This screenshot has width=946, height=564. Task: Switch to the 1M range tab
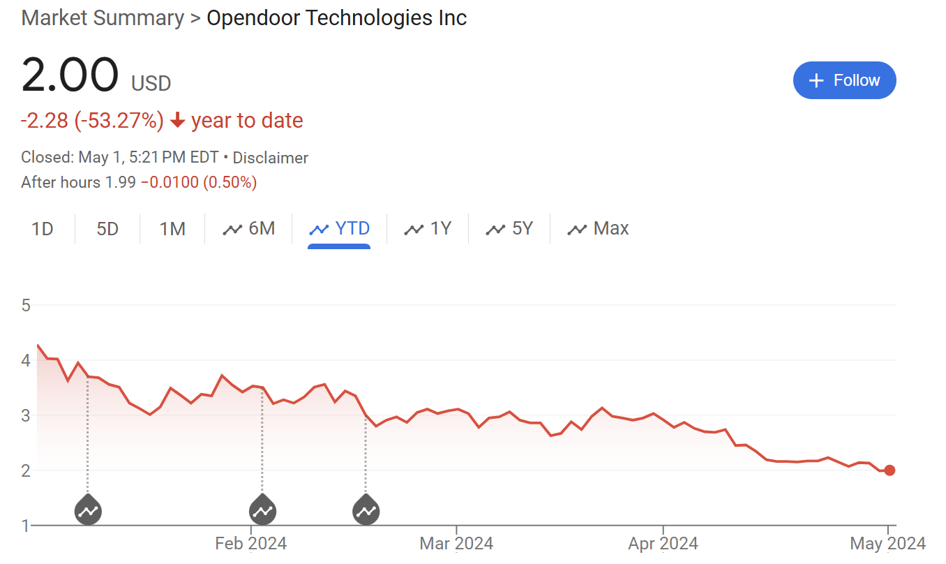tap(172, 228)
